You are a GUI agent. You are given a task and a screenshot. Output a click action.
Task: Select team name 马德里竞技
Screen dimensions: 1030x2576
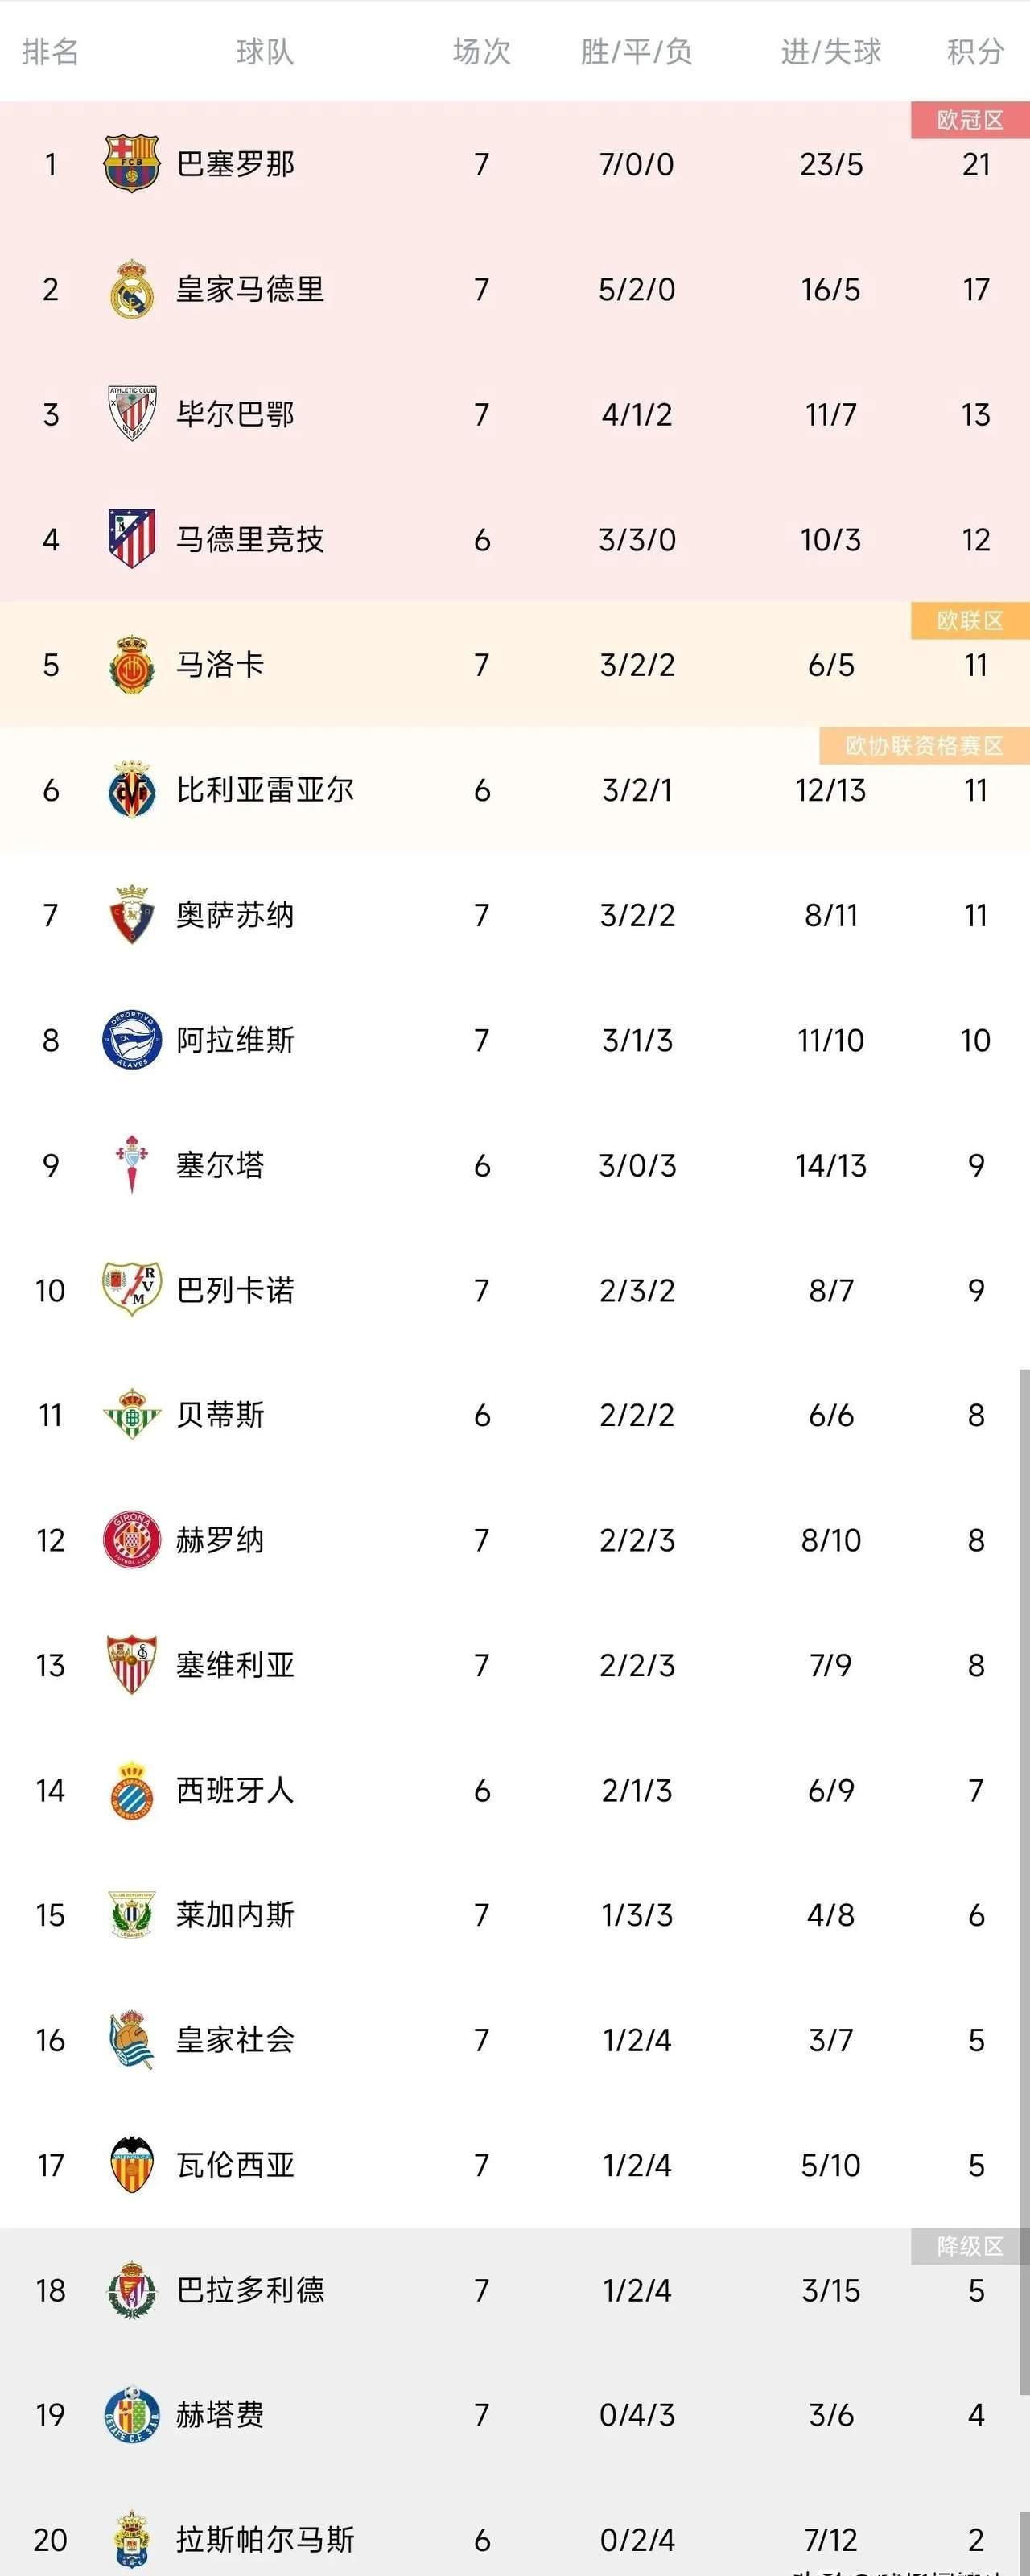click(250, 539)
